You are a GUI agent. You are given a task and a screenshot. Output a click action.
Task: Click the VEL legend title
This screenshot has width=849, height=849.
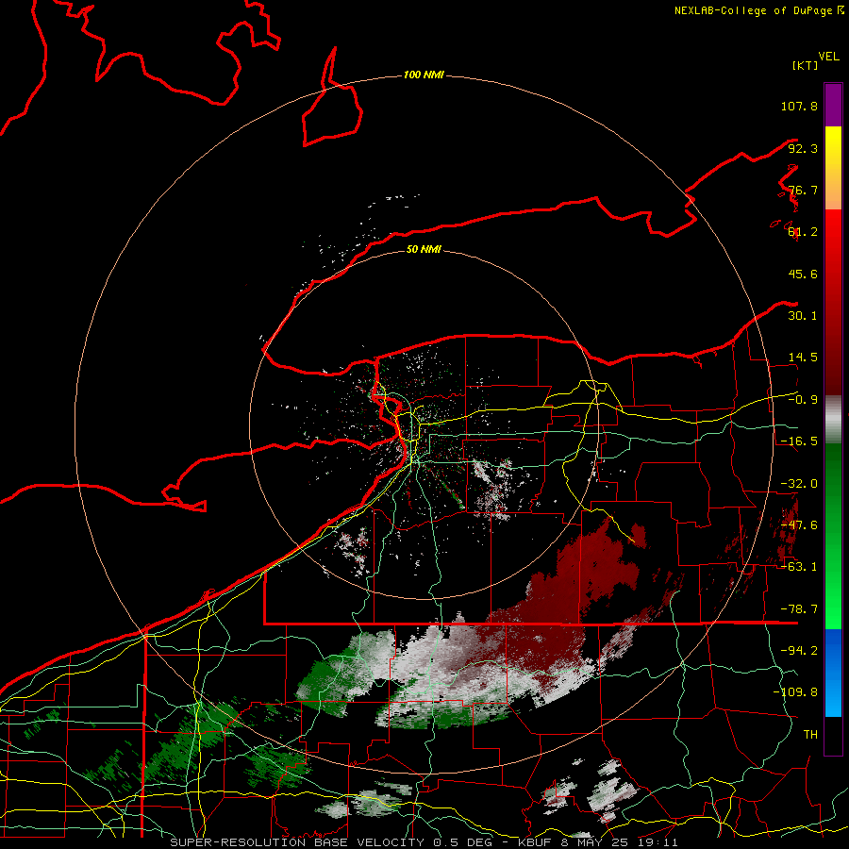click(828, 57)
